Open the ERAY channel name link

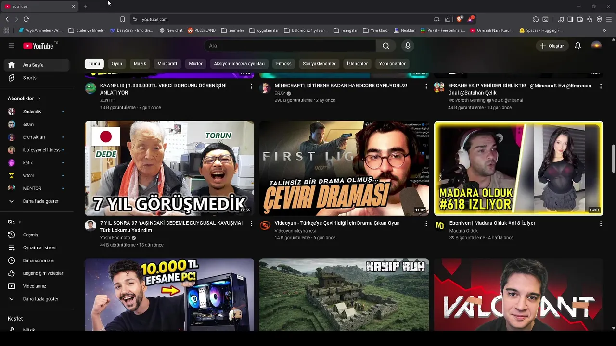(280, 93)
